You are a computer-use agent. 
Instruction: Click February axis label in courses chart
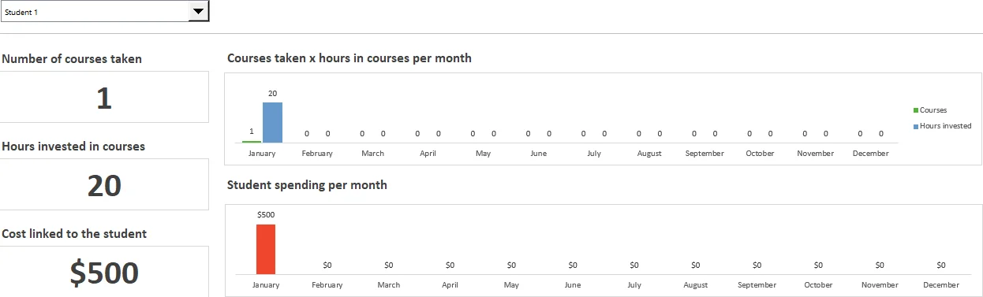point(317,154)
